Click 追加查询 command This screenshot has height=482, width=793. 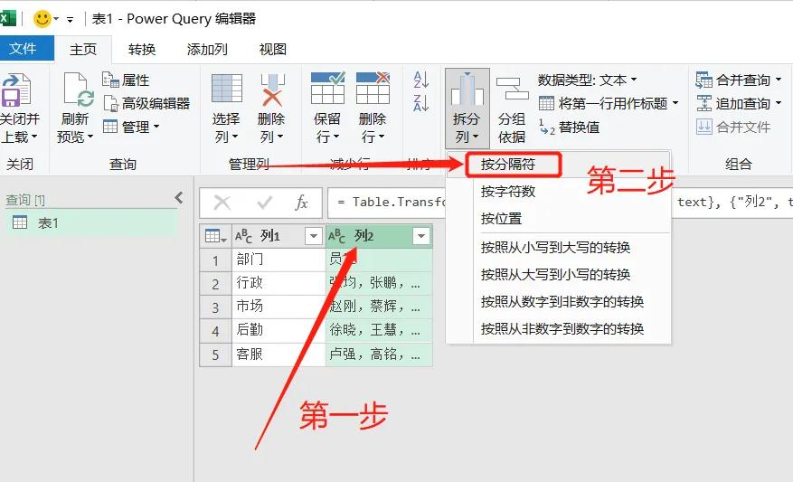732,103
